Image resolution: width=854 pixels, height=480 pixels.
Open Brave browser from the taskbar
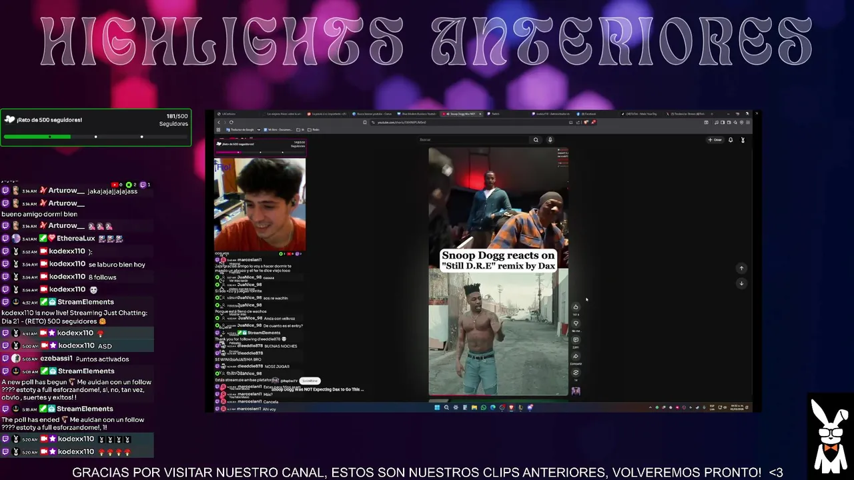pyautogui.click(x=511, y=407)
